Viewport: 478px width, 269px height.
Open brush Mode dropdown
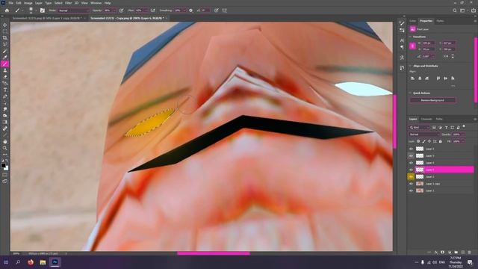[x=73, y=10]
